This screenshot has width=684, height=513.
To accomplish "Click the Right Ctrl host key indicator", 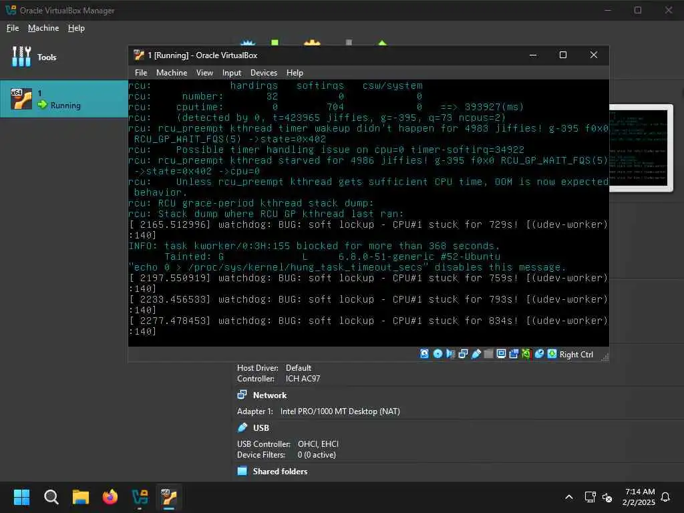I will point(576,355).
